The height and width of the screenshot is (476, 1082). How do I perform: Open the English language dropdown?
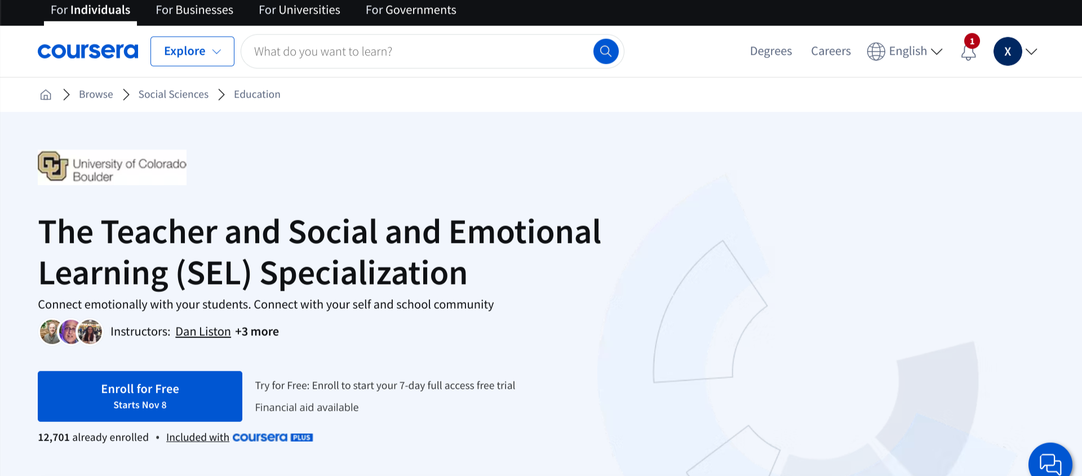[x=915, y=51]
